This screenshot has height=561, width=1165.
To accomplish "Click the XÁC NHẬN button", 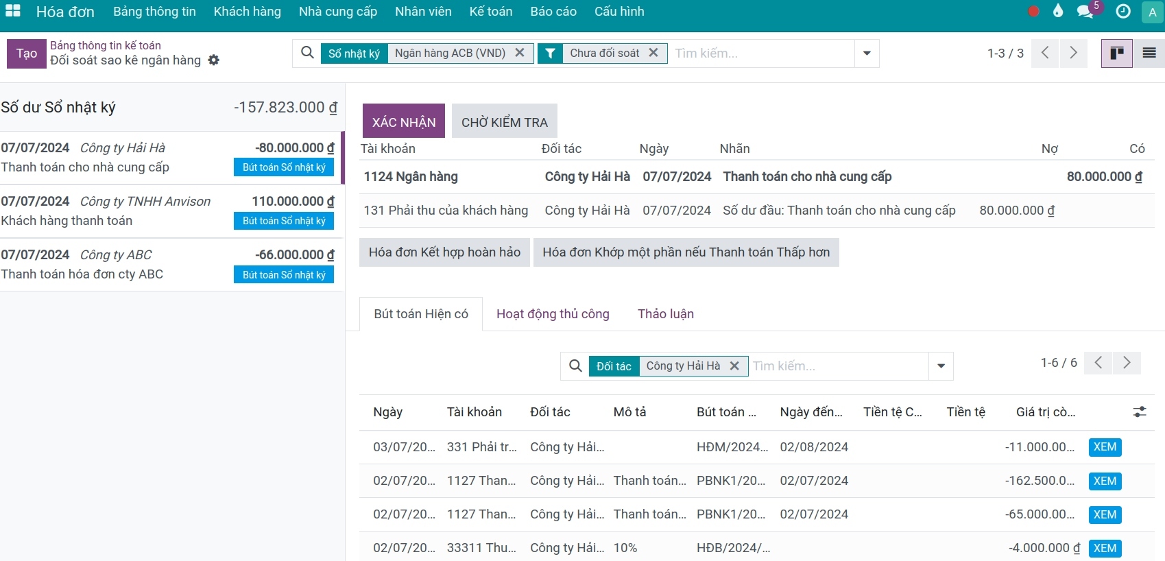I will coord(404,121).
